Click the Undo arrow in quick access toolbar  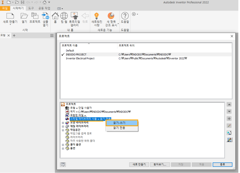(x=28, y=2)
